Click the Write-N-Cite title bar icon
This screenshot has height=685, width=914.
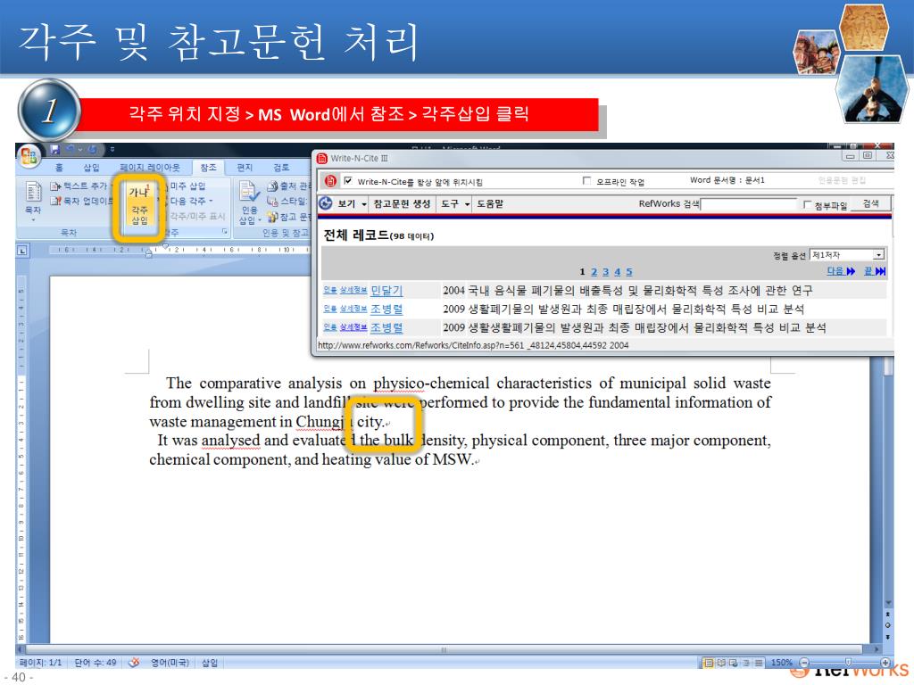[322, 159]
